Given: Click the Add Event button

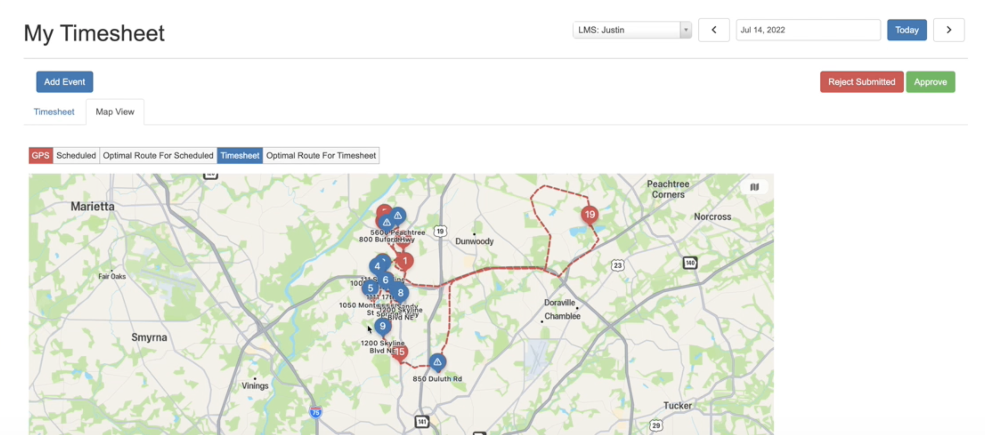Looking at the screenshot, I should click(64, 82).
